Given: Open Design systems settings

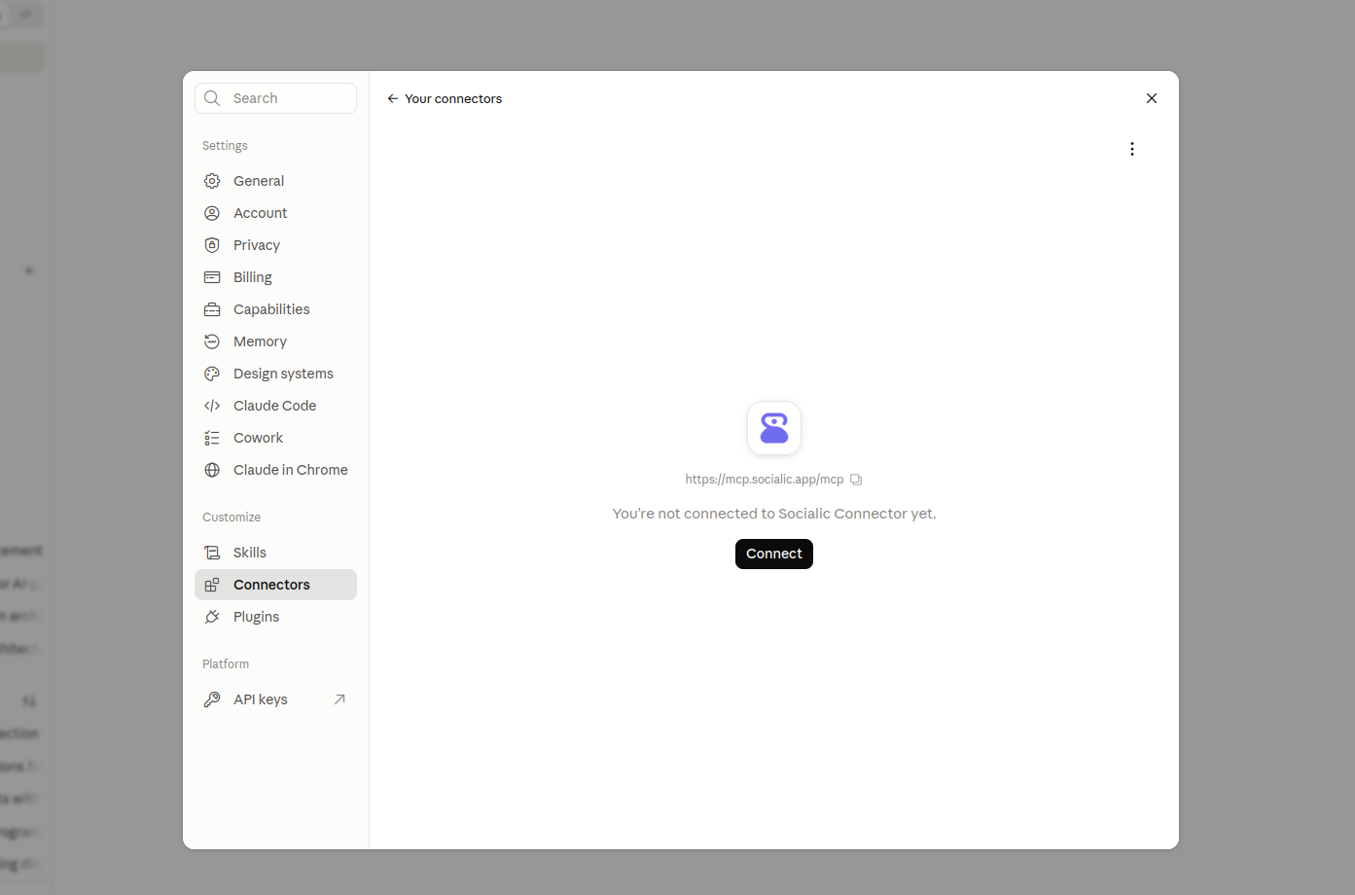Looking at the screenshot, I should [275, 374].
